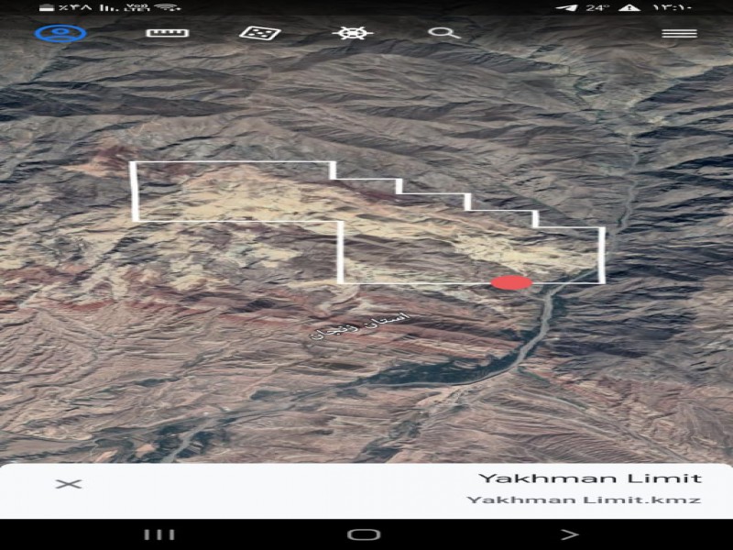Tap the Yakhman Limit.kmz file name
Image resolution: width=733 pixels, height=550 pixels.
(584, 500)
